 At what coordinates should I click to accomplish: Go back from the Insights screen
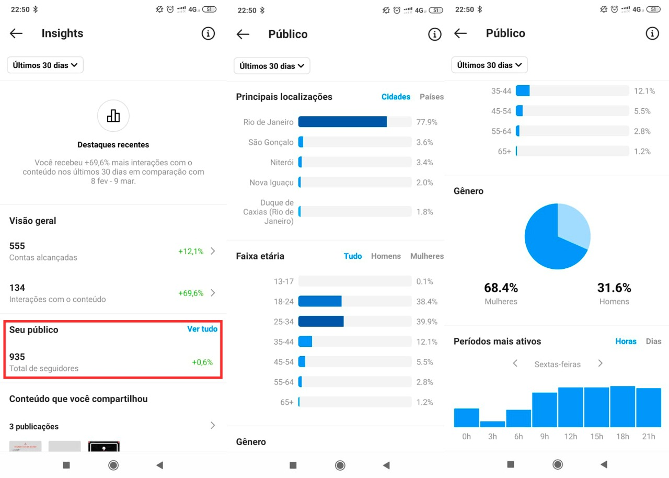click(x=16, y=33)
